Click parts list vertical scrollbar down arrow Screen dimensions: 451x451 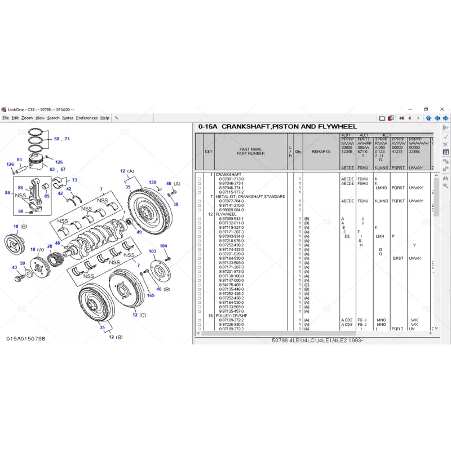[435, 328]
